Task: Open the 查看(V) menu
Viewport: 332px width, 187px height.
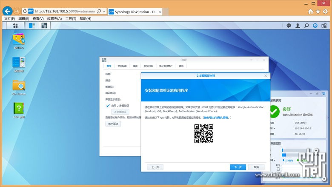Action: tap(38, 19)
